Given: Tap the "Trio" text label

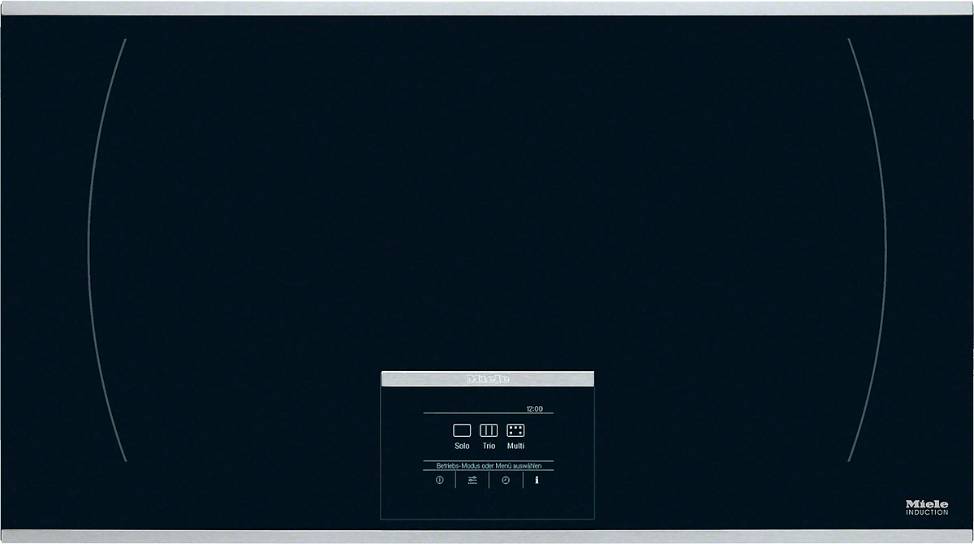Looking at the screenshot, I should 489,446.
